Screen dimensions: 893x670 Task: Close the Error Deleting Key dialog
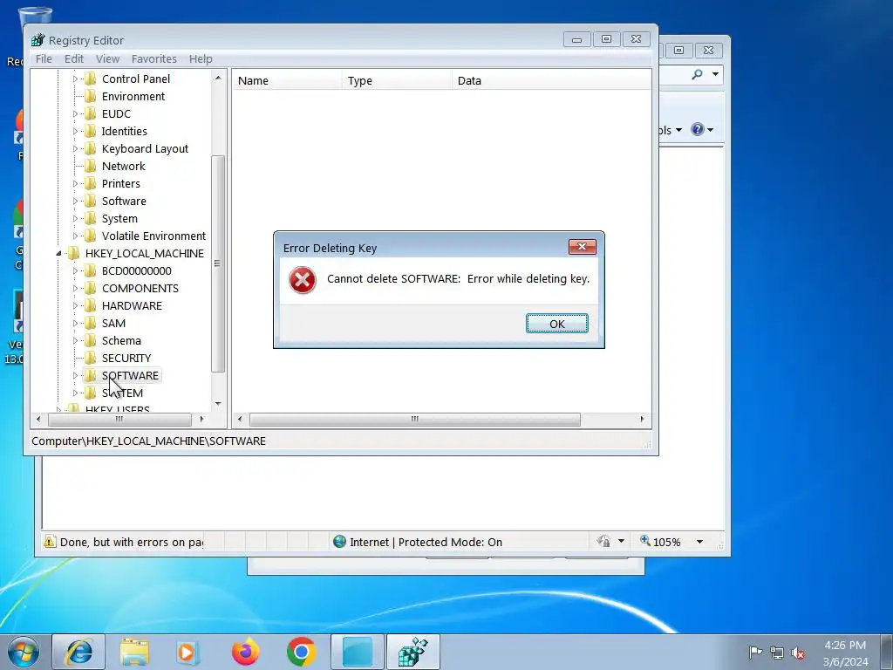[x=582, y=247]
